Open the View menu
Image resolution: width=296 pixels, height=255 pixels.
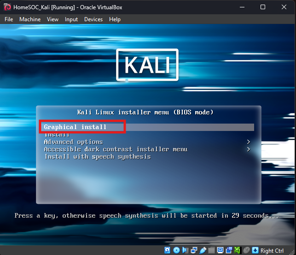click(x=52, y=19)
